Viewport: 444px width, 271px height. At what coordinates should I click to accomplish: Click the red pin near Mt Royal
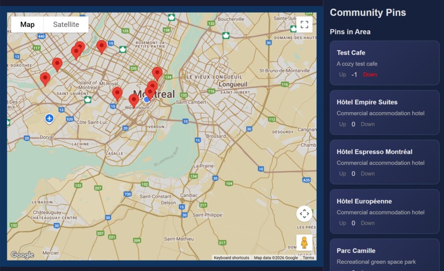(x=117, y=94)
